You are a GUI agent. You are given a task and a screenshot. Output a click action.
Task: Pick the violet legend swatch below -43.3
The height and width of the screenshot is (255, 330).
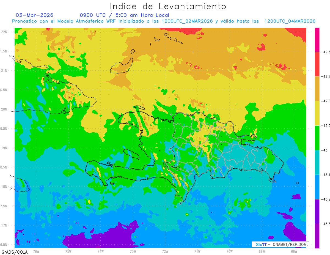click(317, 236)
